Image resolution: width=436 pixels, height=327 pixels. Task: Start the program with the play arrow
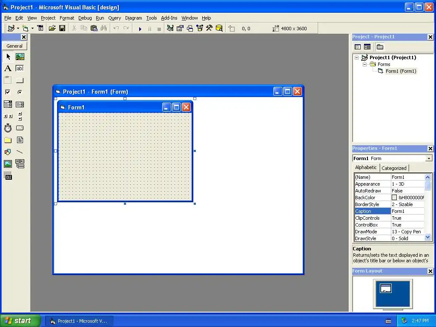(140, 29)
